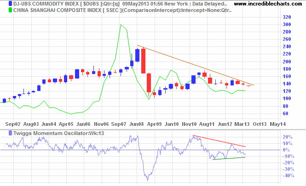Click the Nov06 date axis label
Image resolution: width=306 pixels, height=186 pixels.
coord(101,124)
